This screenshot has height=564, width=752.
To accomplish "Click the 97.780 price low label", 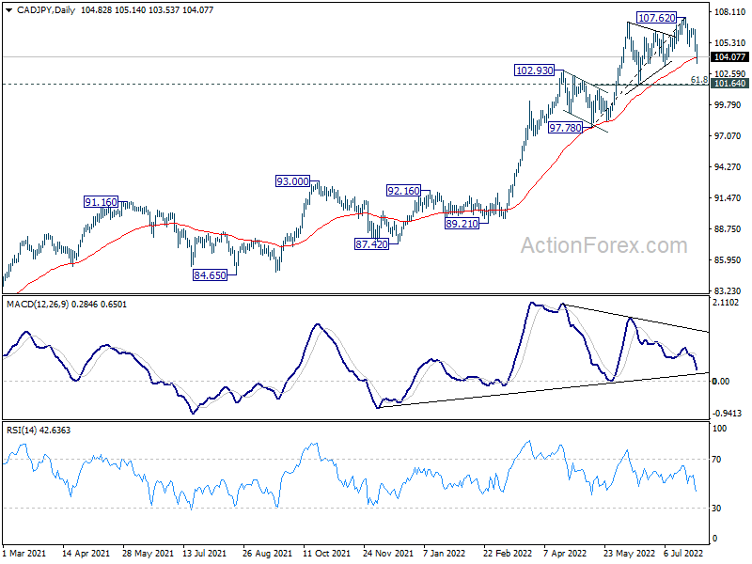I will point(566,128).
